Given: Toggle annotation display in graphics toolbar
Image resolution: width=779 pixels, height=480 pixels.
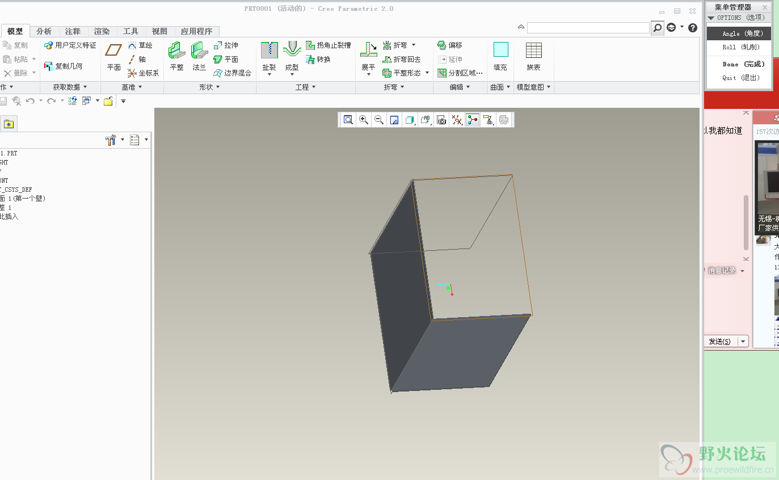Looking at the screenshot, I should point(487,120).
